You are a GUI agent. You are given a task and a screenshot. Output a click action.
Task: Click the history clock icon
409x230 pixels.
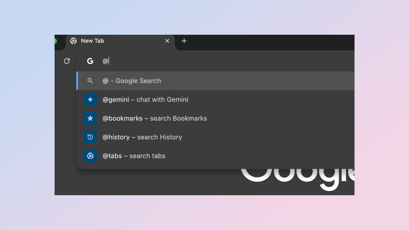click(90, 137)
